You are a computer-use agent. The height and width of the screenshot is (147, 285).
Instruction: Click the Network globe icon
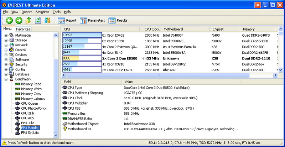pyautogui.click(x=11, y=45)
